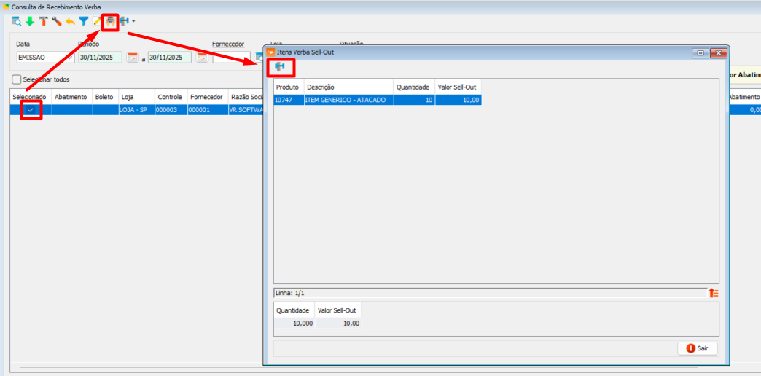Open the Data EMISSAO dropdown

[70, 58]
